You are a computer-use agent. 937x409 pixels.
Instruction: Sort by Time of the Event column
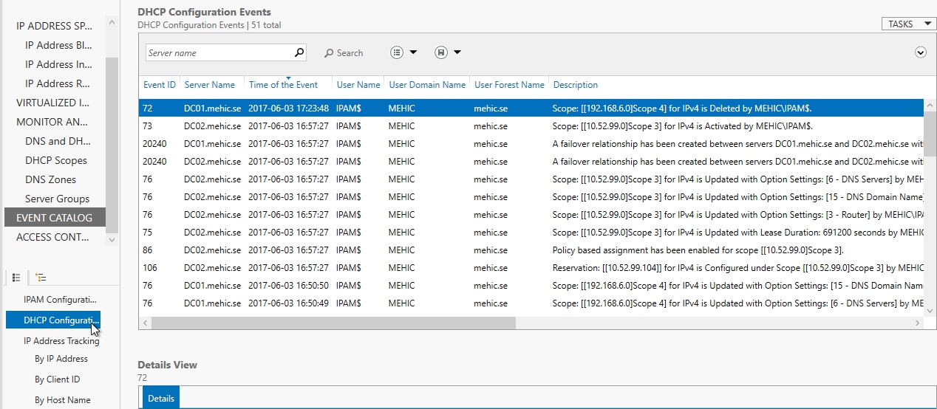(283, 85)
